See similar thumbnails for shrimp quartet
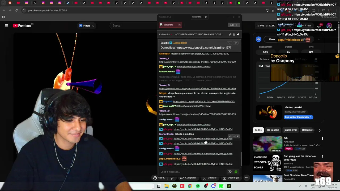Image resolution: width=340 pixels, height=191 pixels. pos(298,117)
